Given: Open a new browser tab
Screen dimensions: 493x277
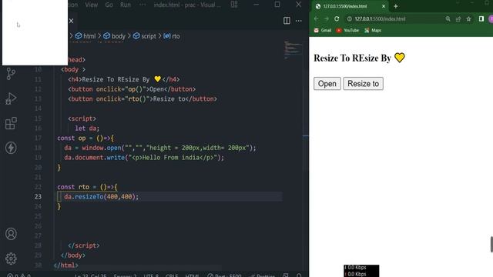Looking at the screenshot, I should click(395, 6).
